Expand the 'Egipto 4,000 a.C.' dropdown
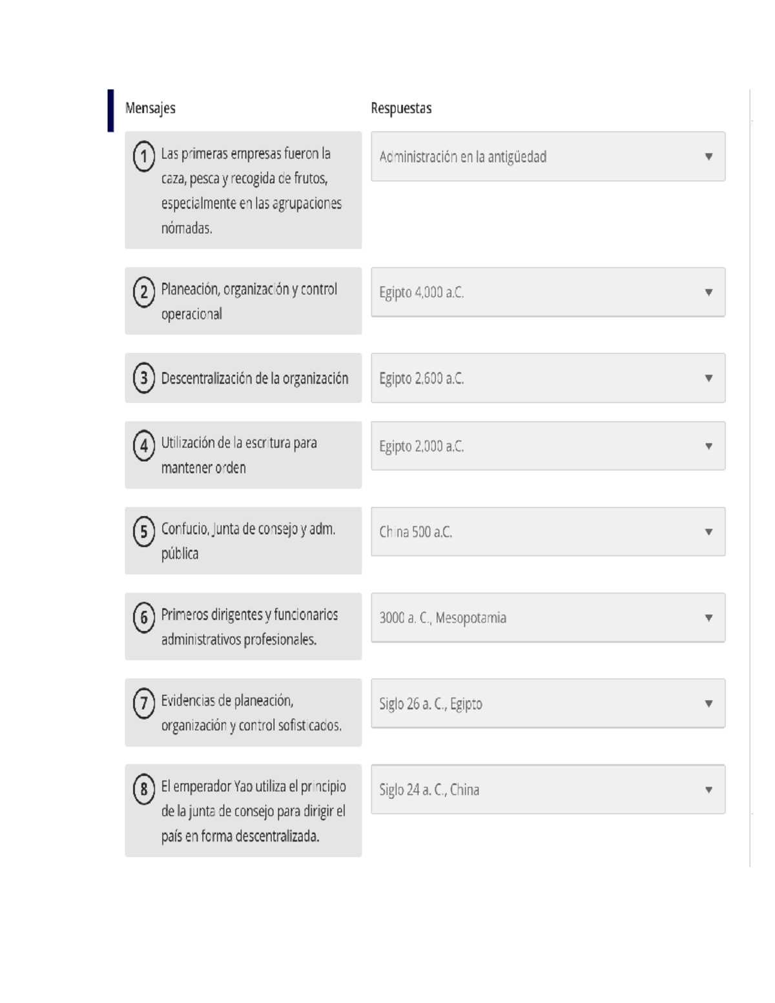Screen dimensions: 775x1003 pos(548,293)
